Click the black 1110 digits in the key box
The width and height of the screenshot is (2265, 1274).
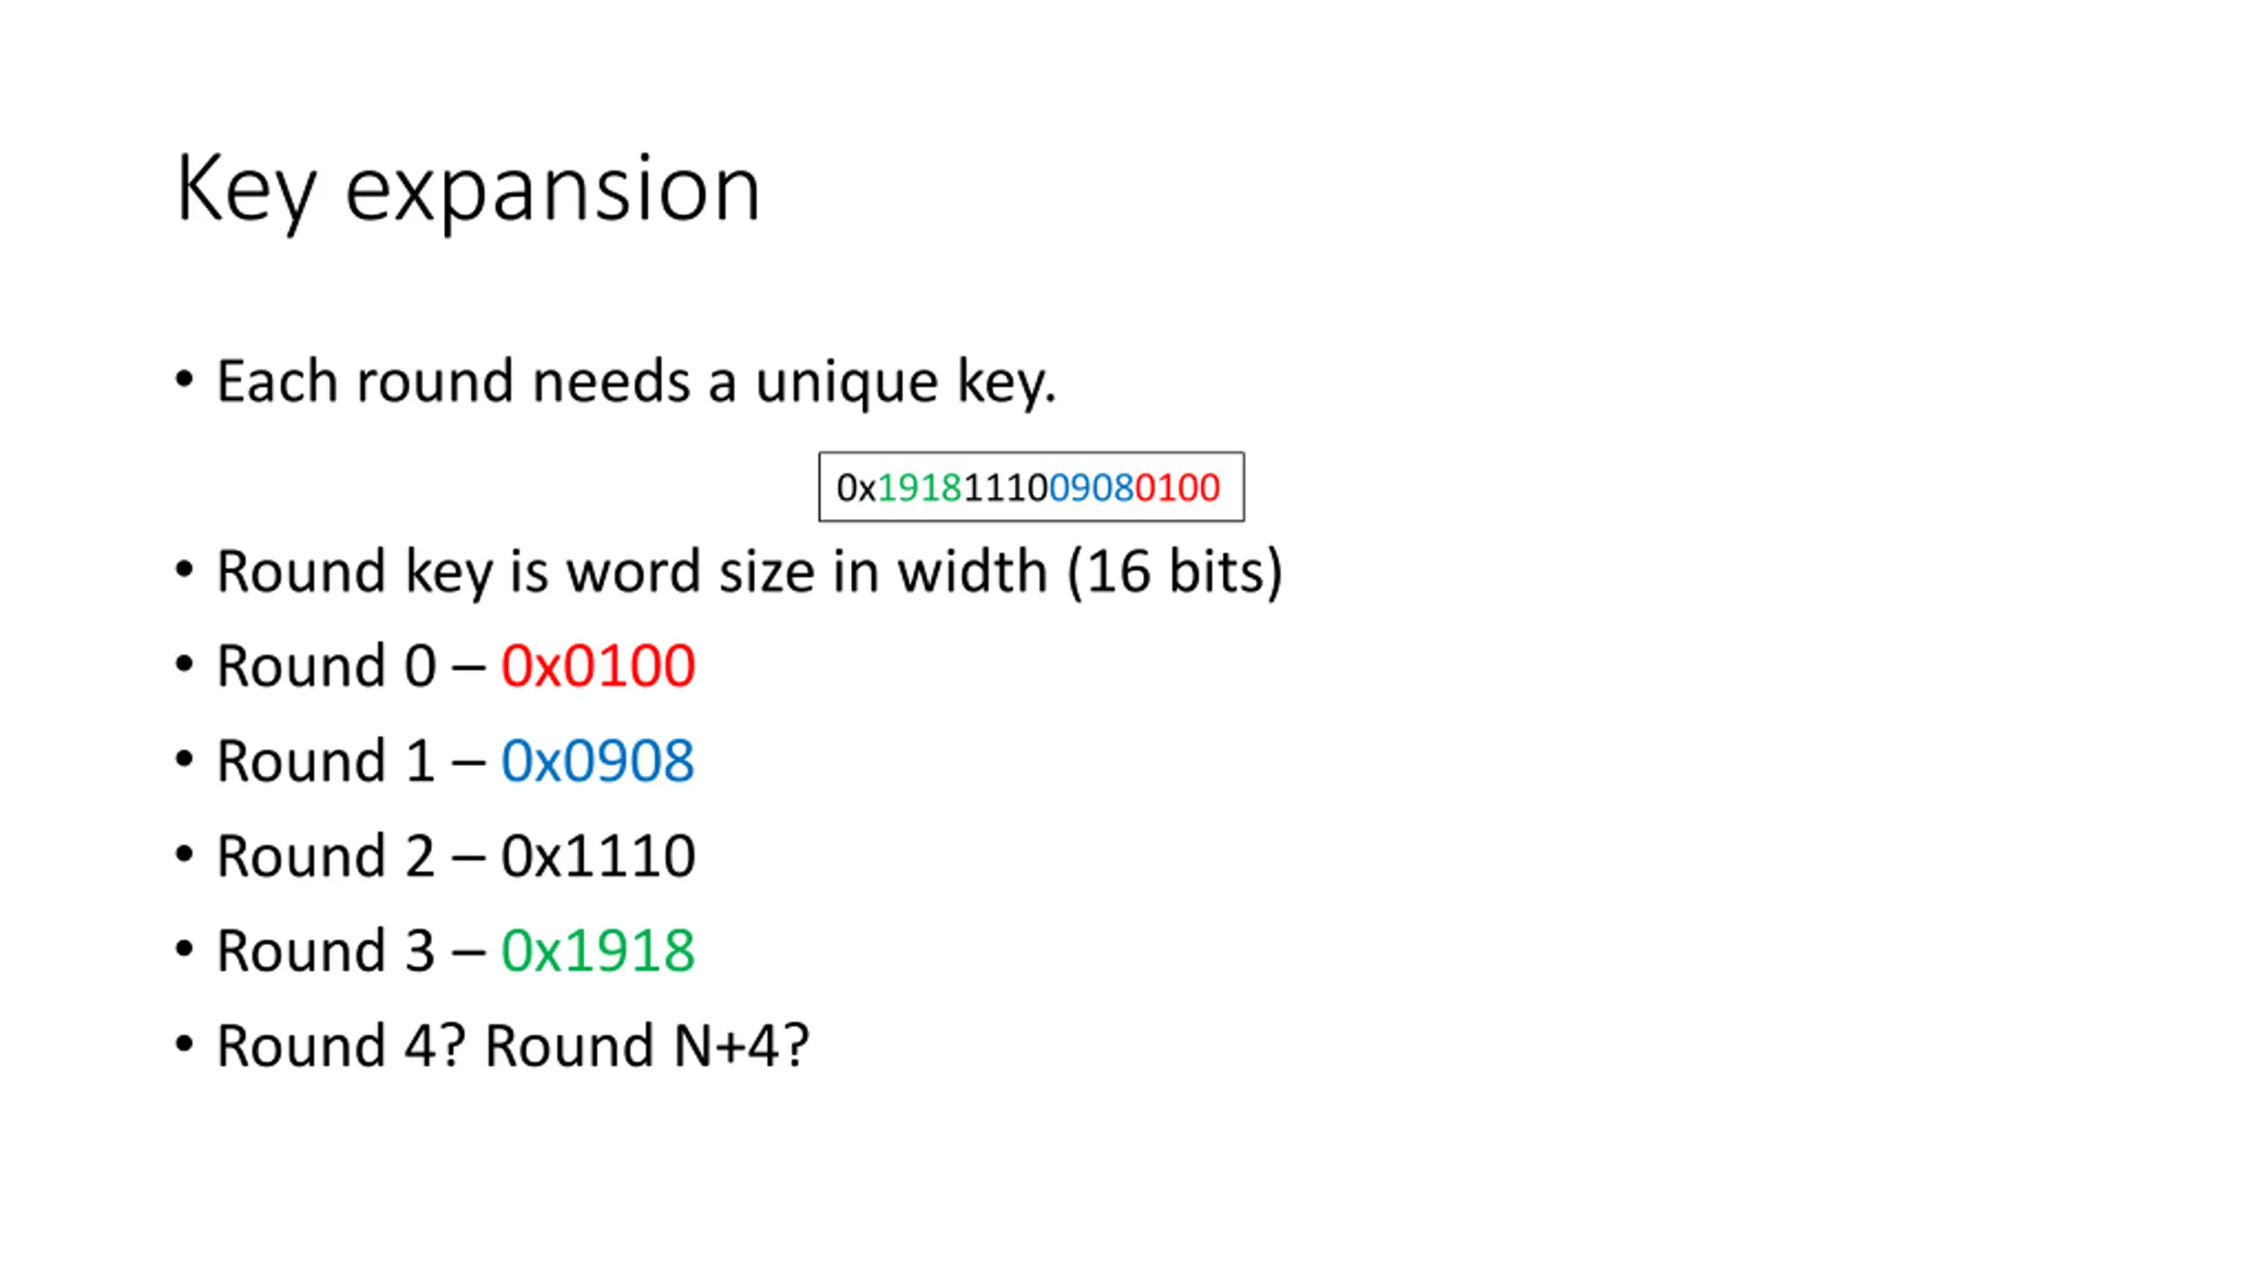coord(1005,487)
